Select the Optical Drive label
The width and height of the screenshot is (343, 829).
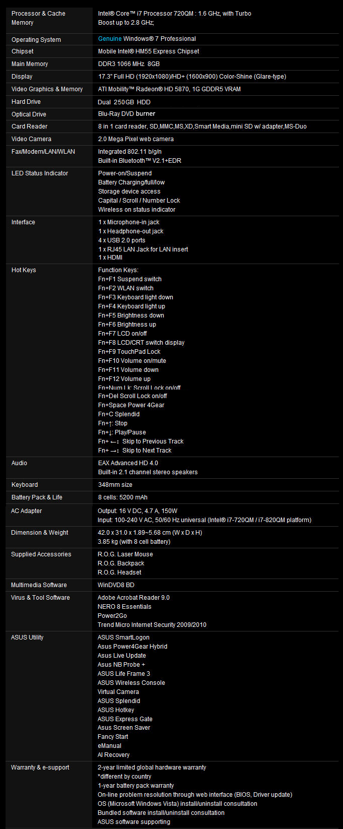29,114
